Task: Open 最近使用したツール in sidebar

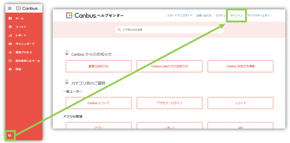Action: click(28, 61)
